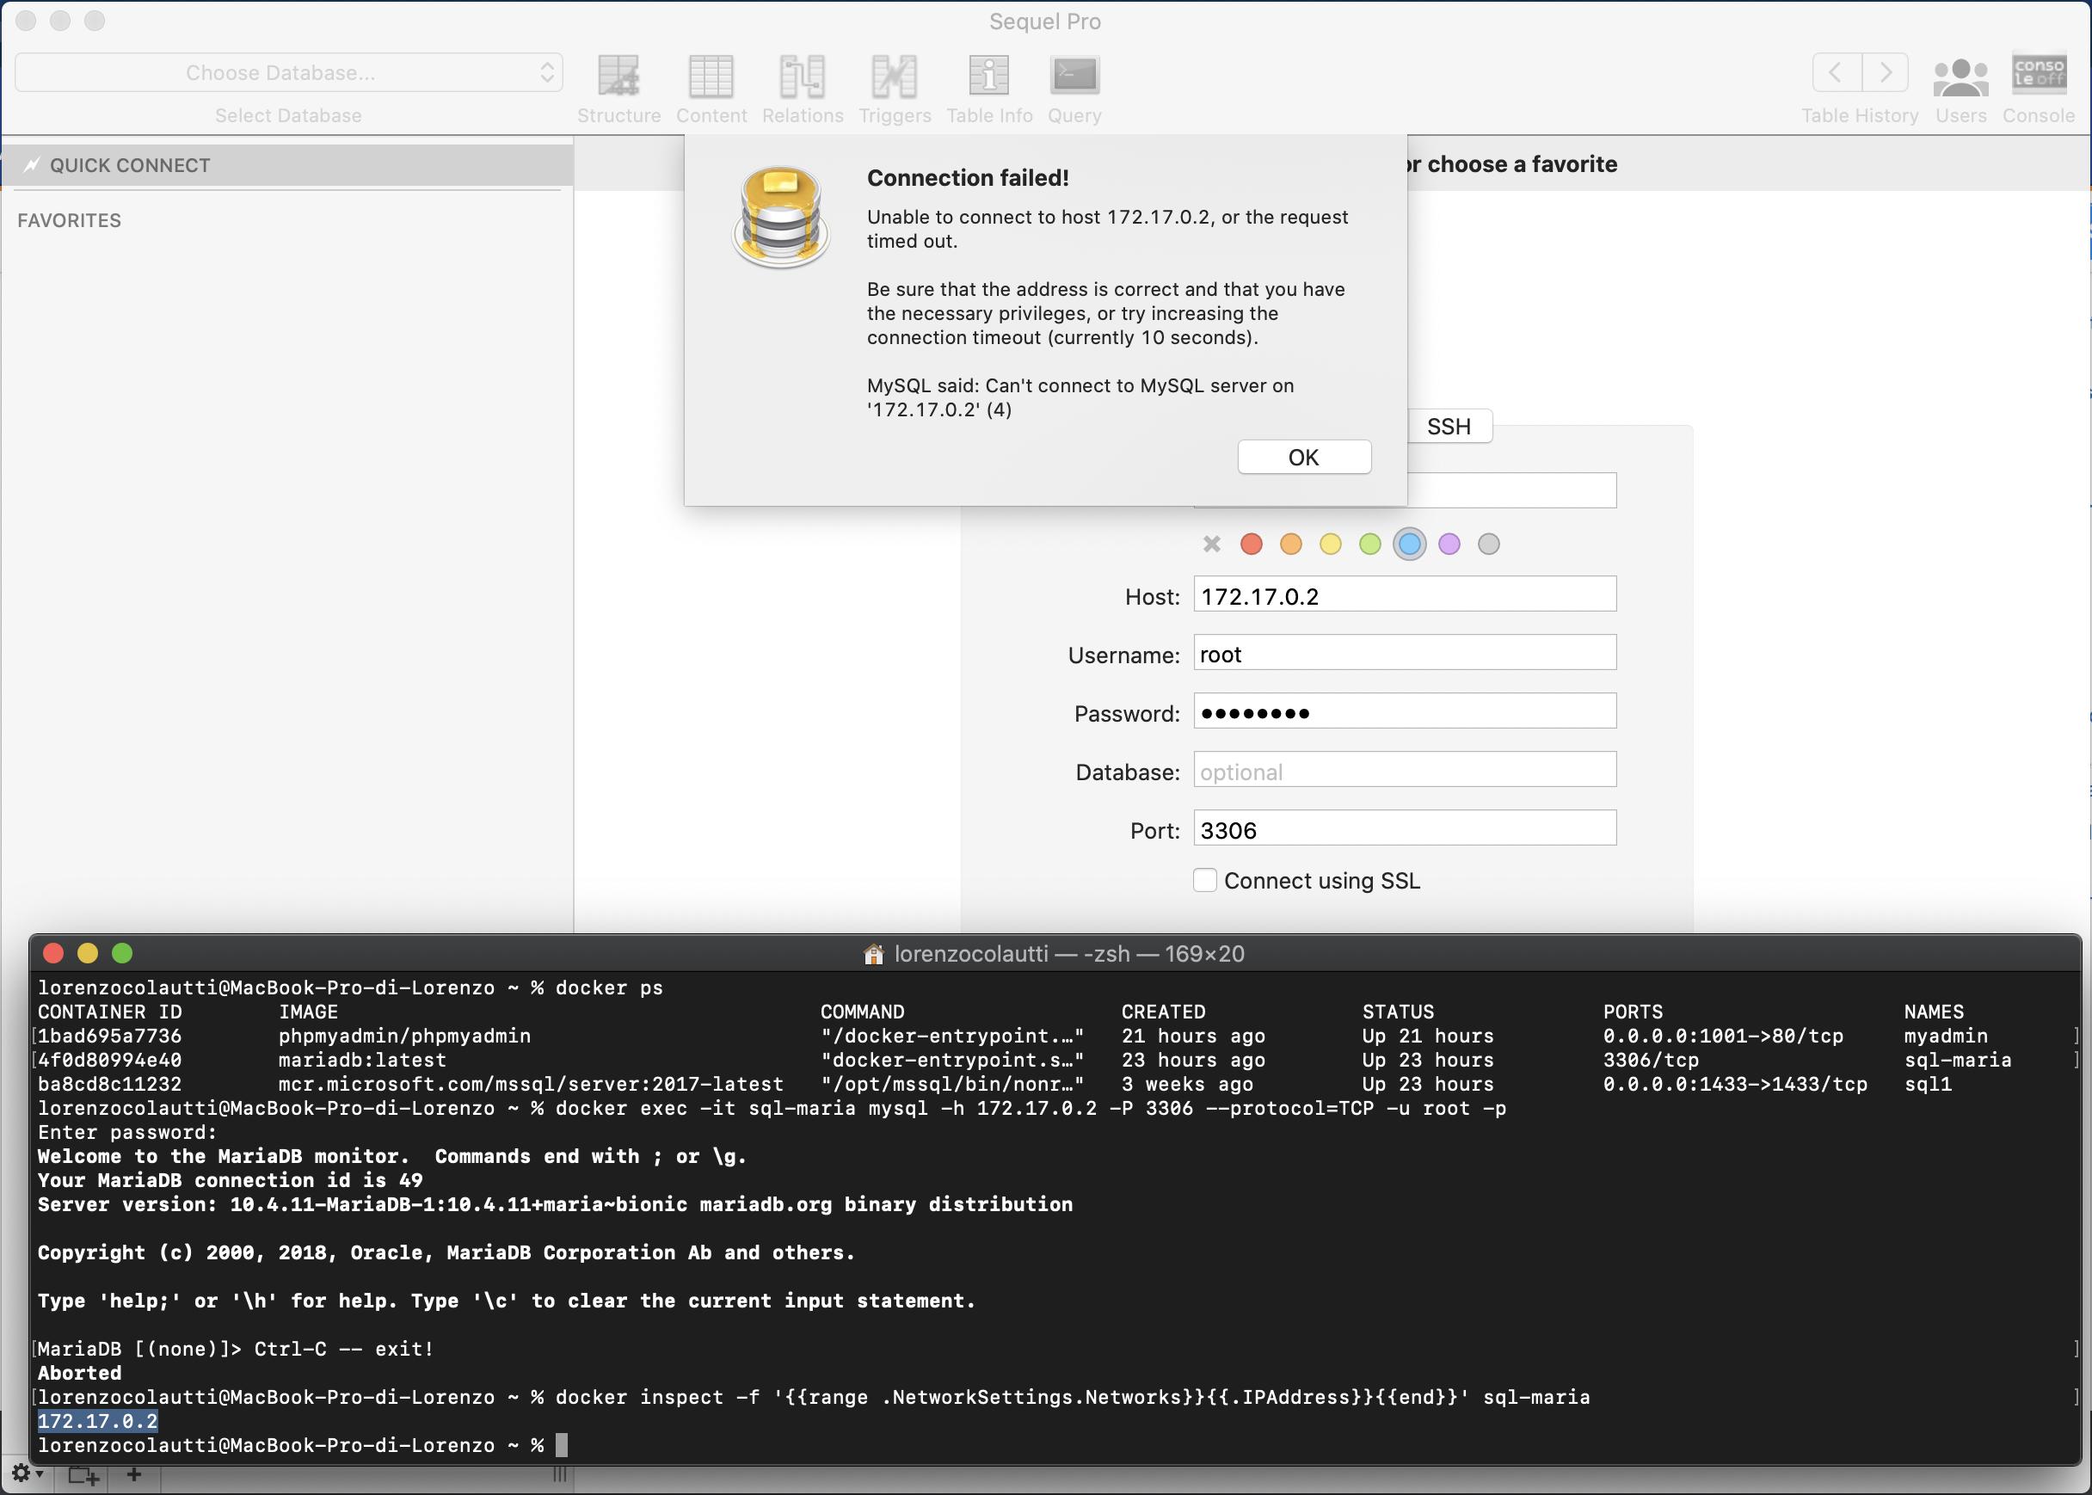Choose the gray favorite color
Screen dimensions: 2092x1495
pos(1488,544)
